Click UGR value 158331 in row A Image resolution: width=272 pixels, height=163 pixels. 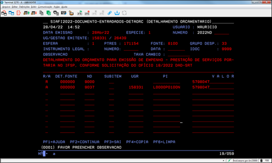click(x=136, y=87)
